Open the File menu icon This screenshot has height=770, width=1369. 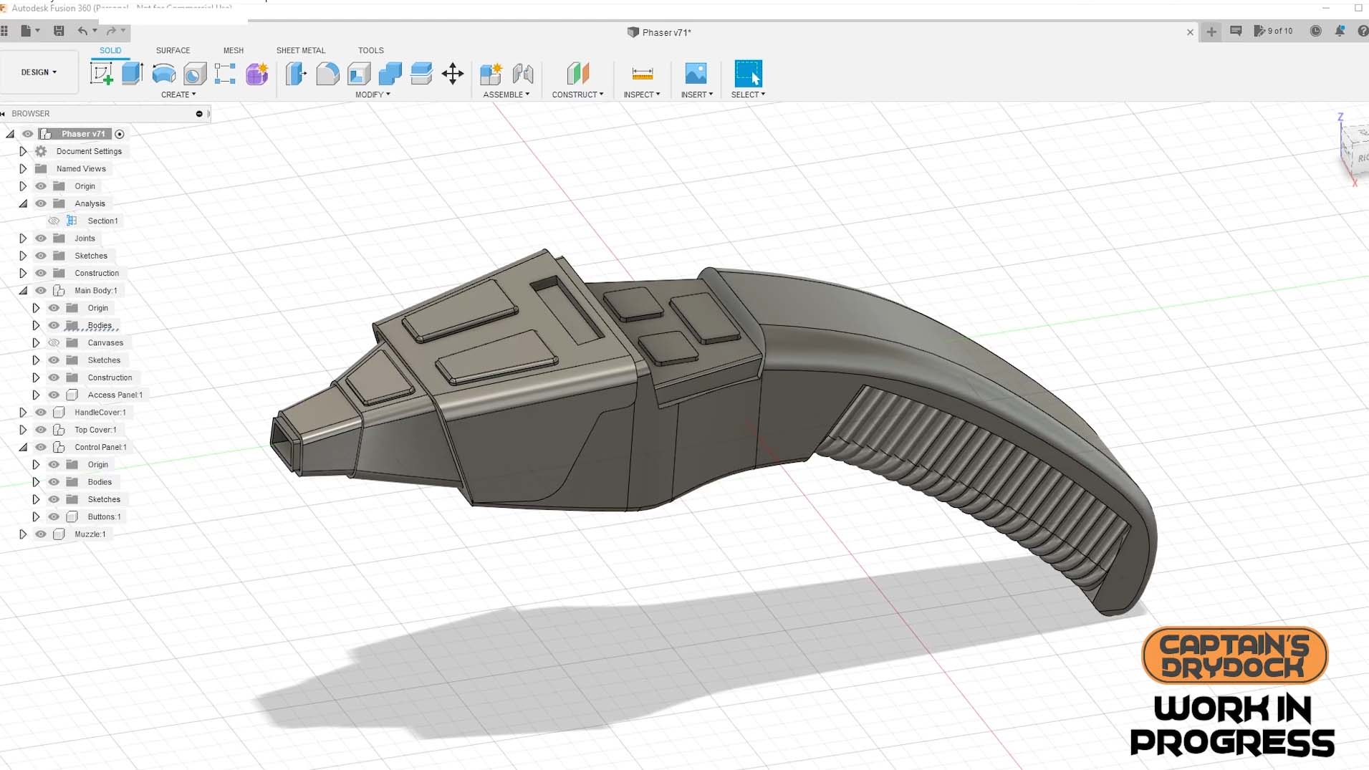27,31
